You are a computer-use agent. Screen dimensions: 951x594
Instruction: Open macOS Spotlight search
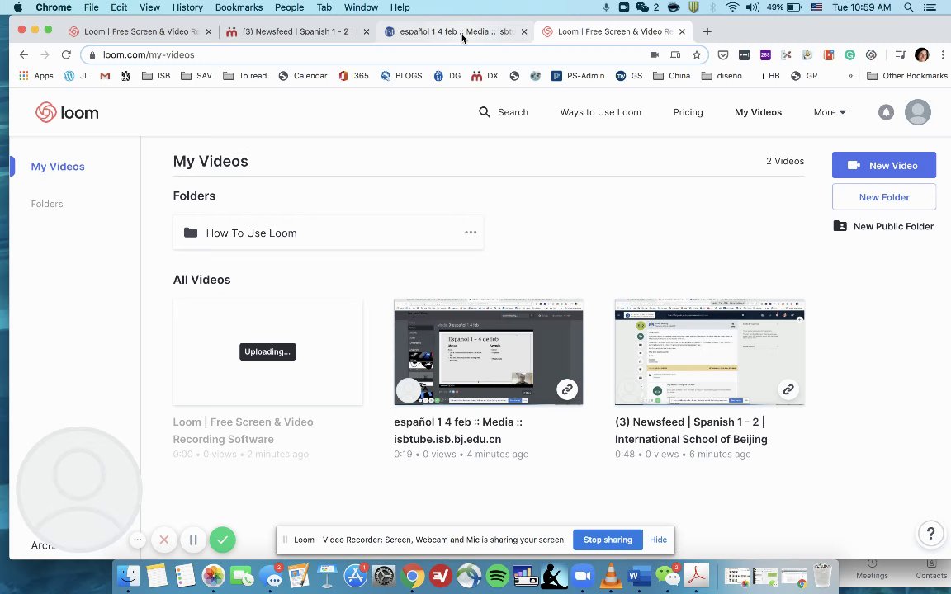click(909, 7)
